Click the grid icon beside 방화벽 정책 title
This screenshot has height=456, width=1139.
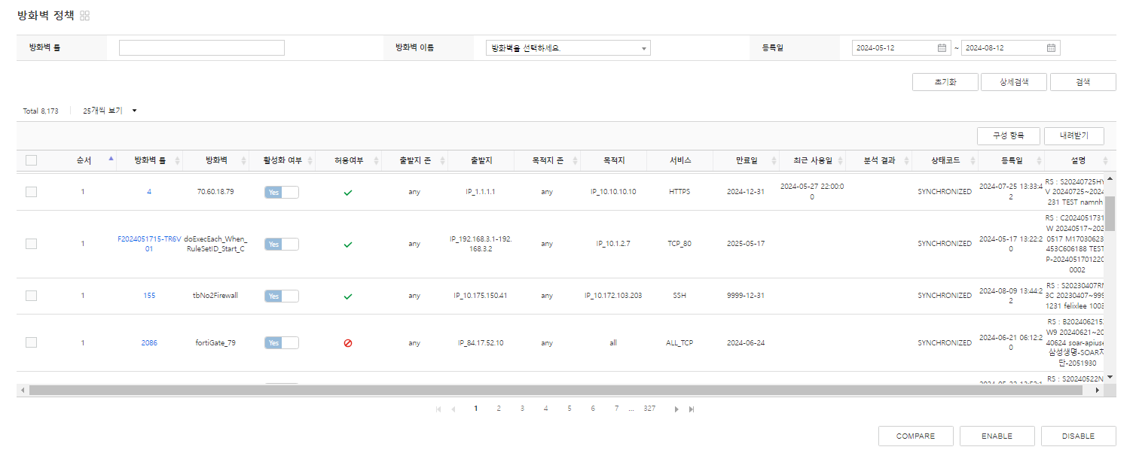click(84, 16)
